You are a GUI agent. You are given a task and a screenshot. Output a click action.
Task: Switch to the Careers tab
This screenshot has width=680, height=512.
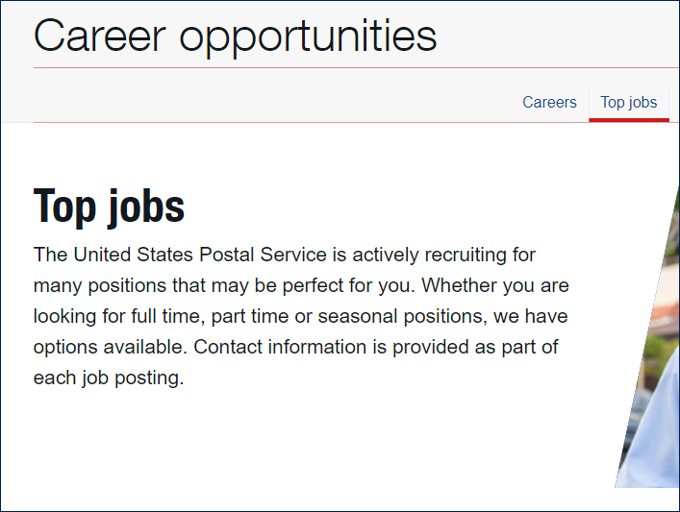point(549,102)
